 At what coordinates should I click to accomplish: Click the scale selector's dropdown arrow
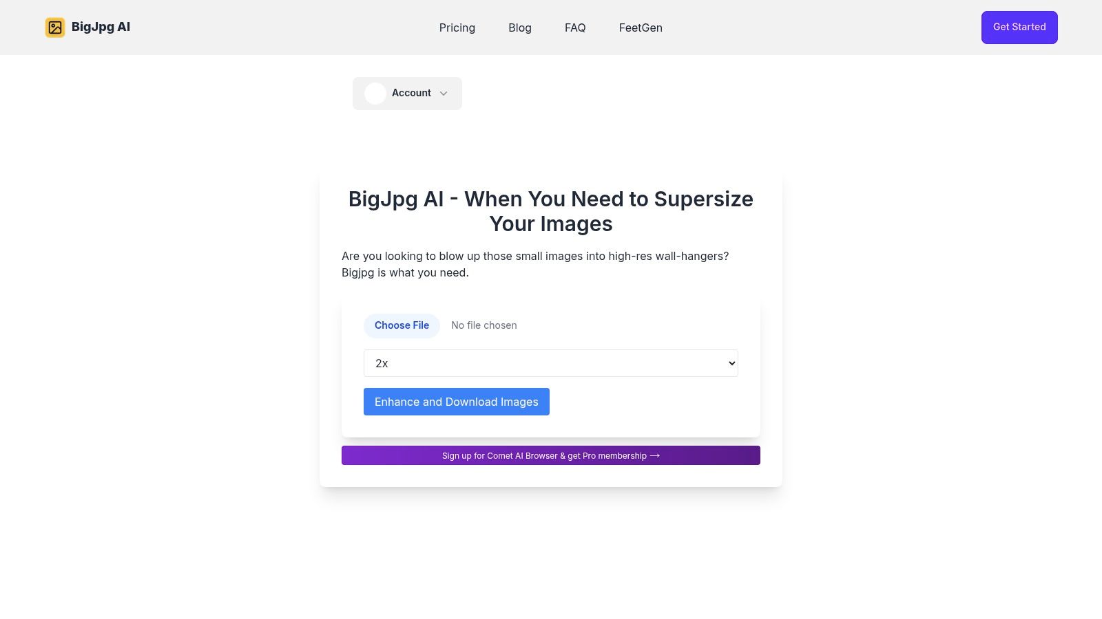coord(731,363)
